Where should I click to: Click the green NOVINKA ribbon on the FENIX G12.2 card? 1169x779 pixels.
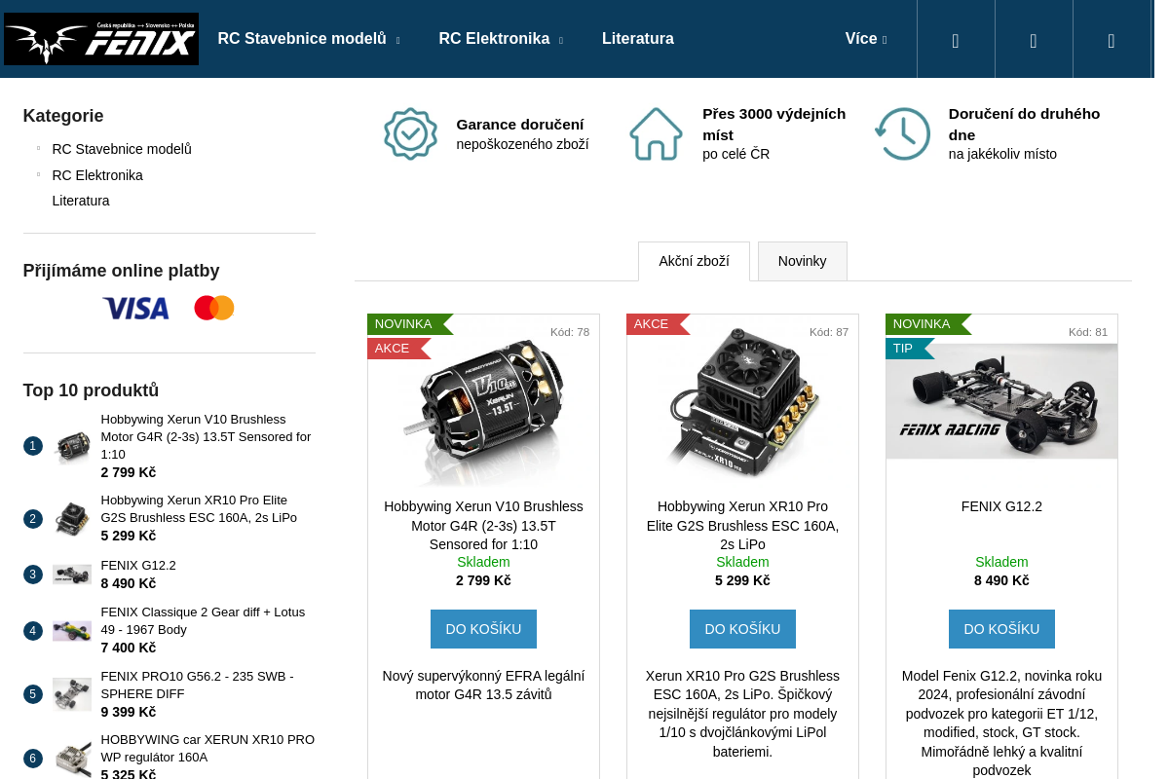(x=927, y=324)
